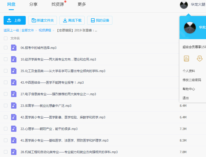Click 退出 to log out
Viewport: 206px width, 157px height.
(185, 98)
